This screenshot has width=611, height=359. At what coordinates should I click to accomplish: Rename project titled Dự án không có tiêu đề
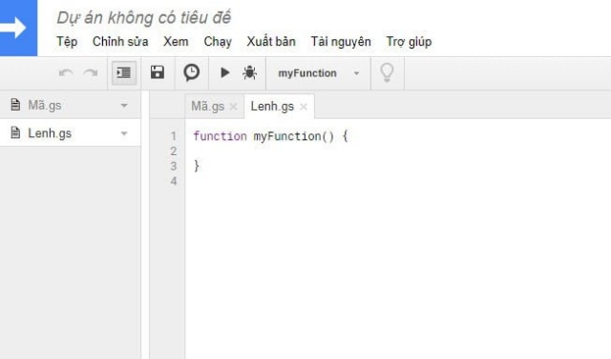click(x=144, y=18)
